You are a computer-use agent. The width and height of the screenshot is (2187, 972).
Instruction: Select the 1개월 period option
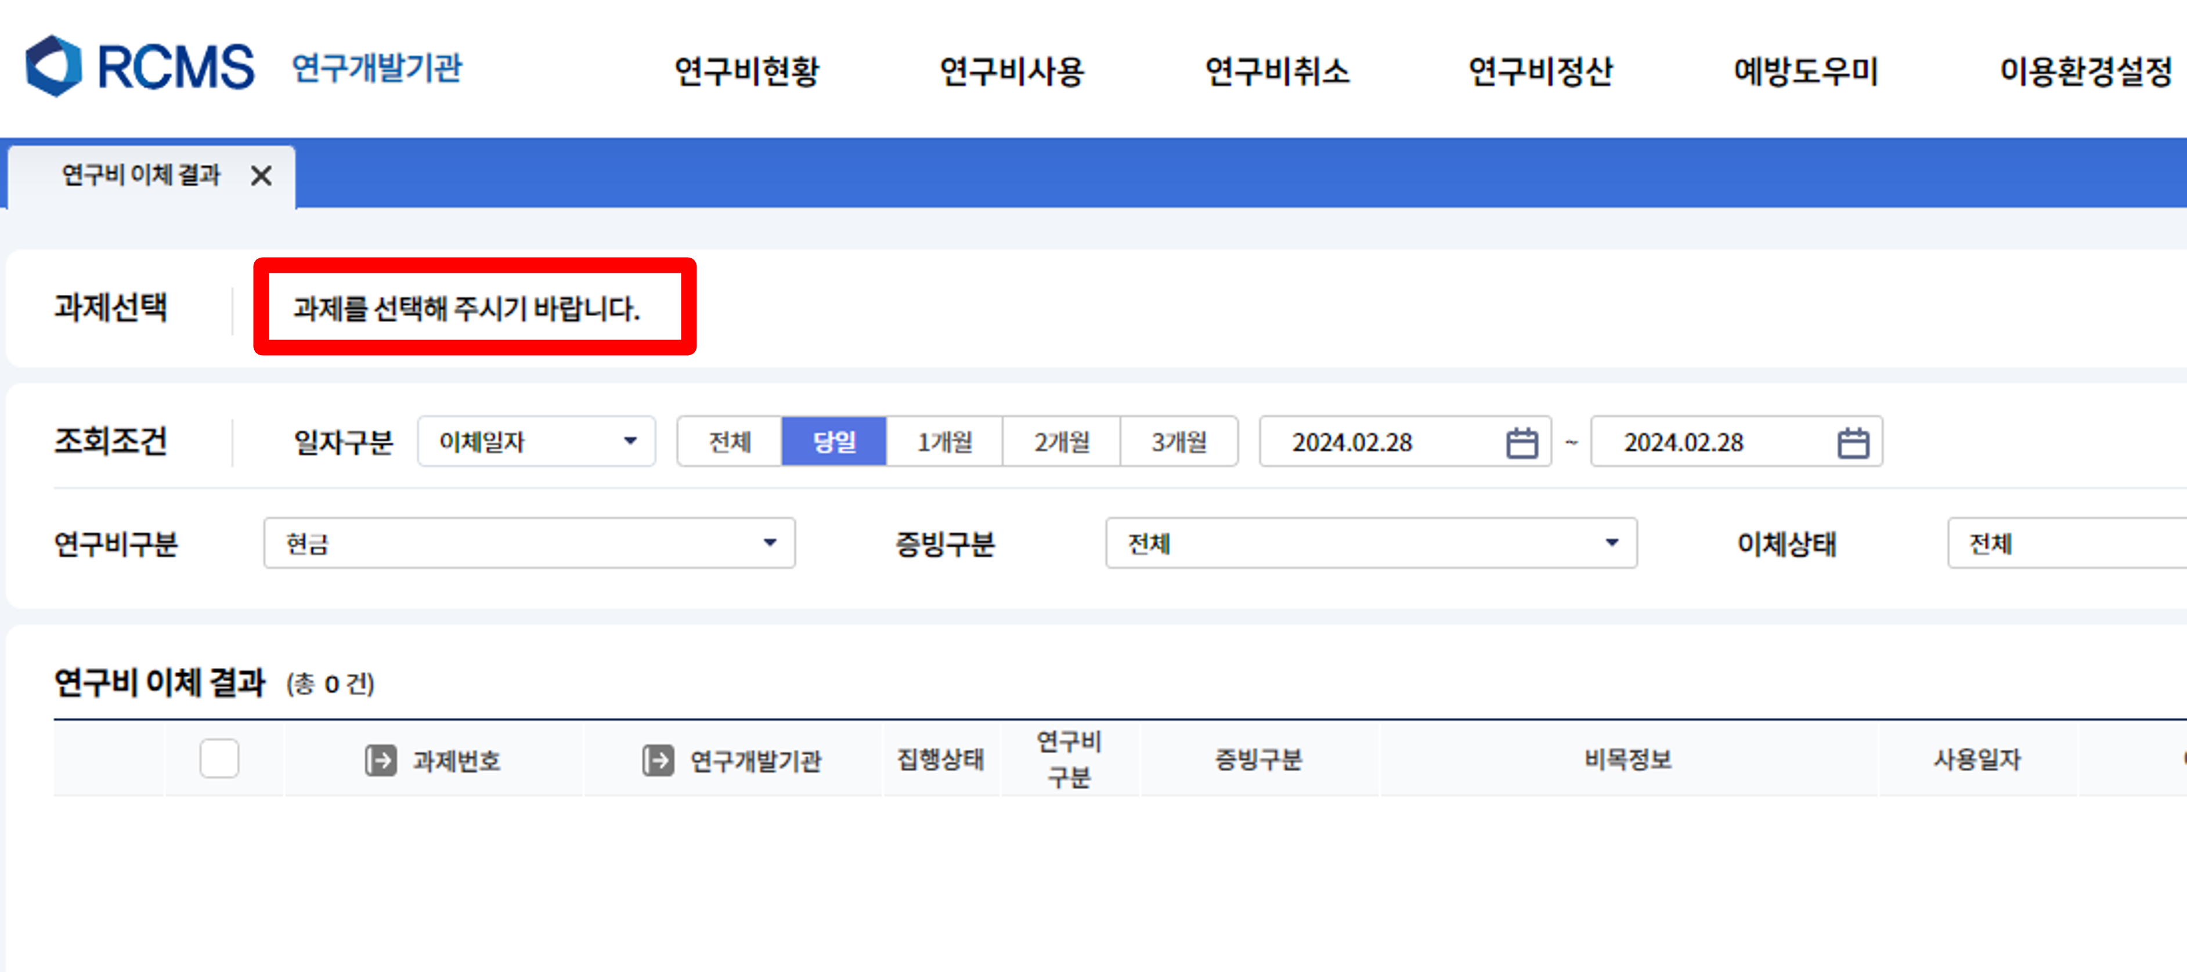pos(944,442)
